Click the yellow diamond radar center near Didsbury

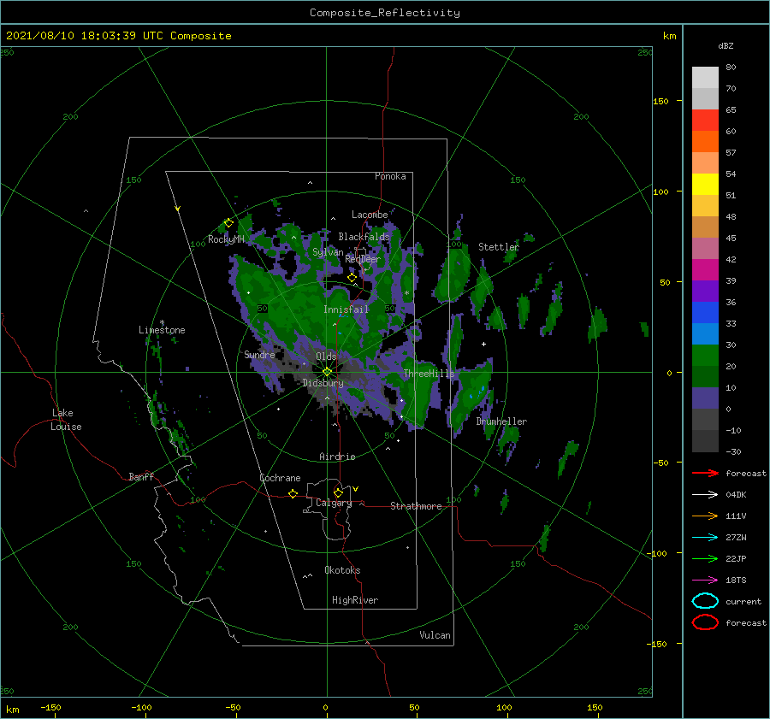pyautogui.click(x=327, y=372)
